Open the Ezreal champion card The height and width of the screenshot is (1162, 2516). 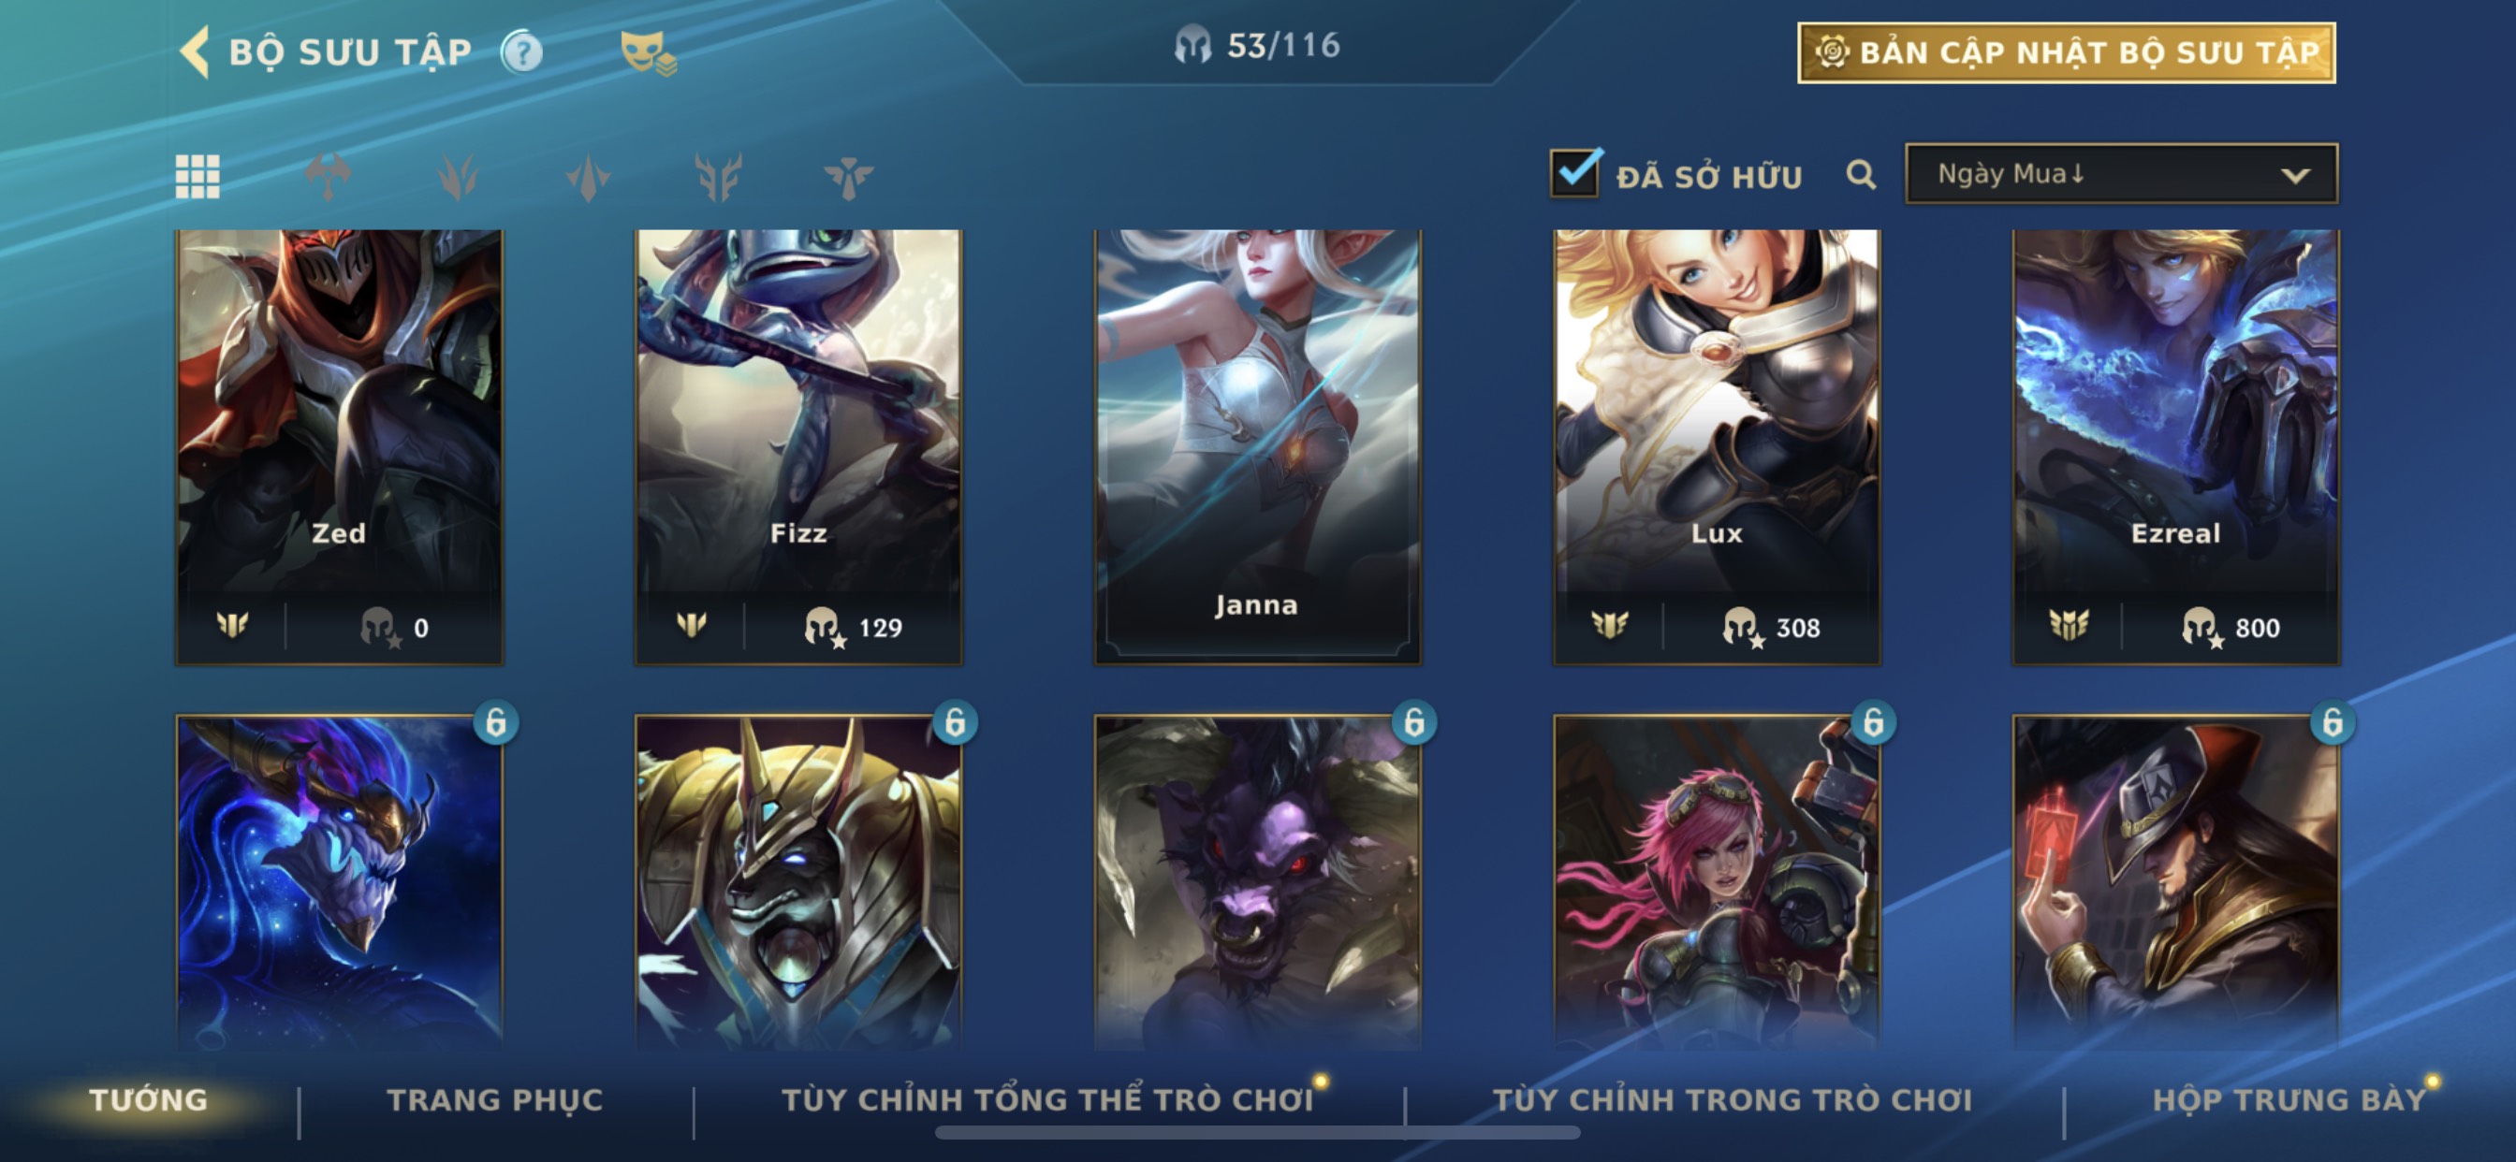tap(2176, 447)
